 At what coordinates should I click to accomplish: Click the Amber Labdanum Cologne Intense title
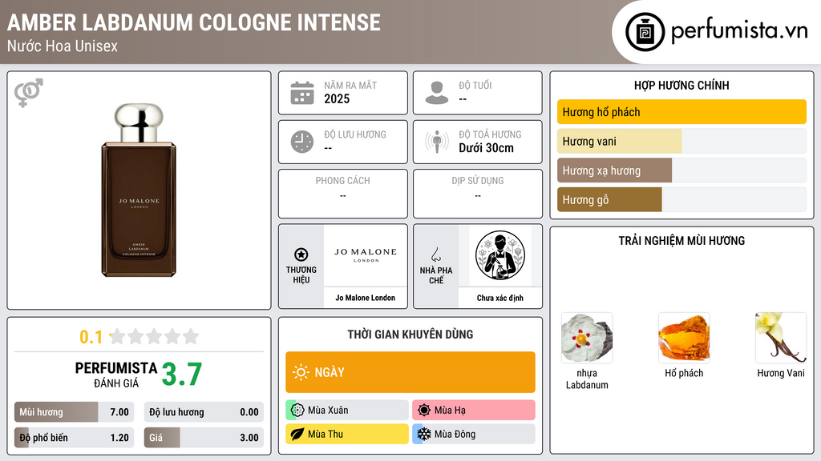(x=194, y=22)
